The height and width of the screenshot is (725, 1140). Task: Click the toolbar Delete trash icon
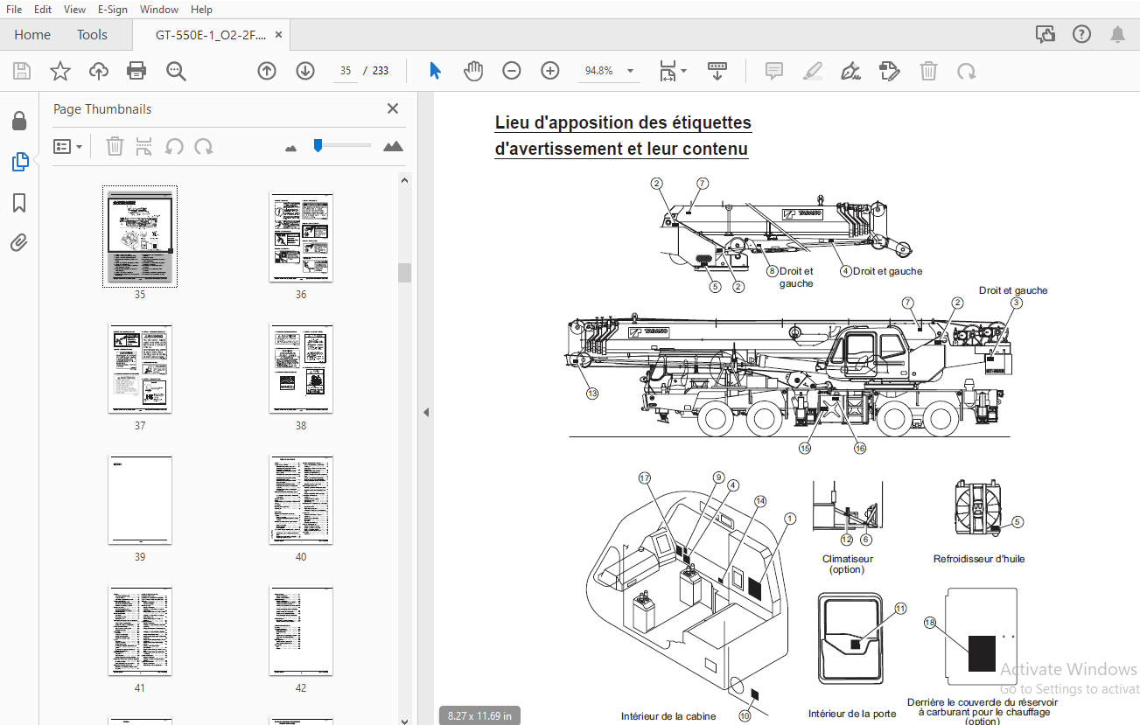(x=928, y=71)
